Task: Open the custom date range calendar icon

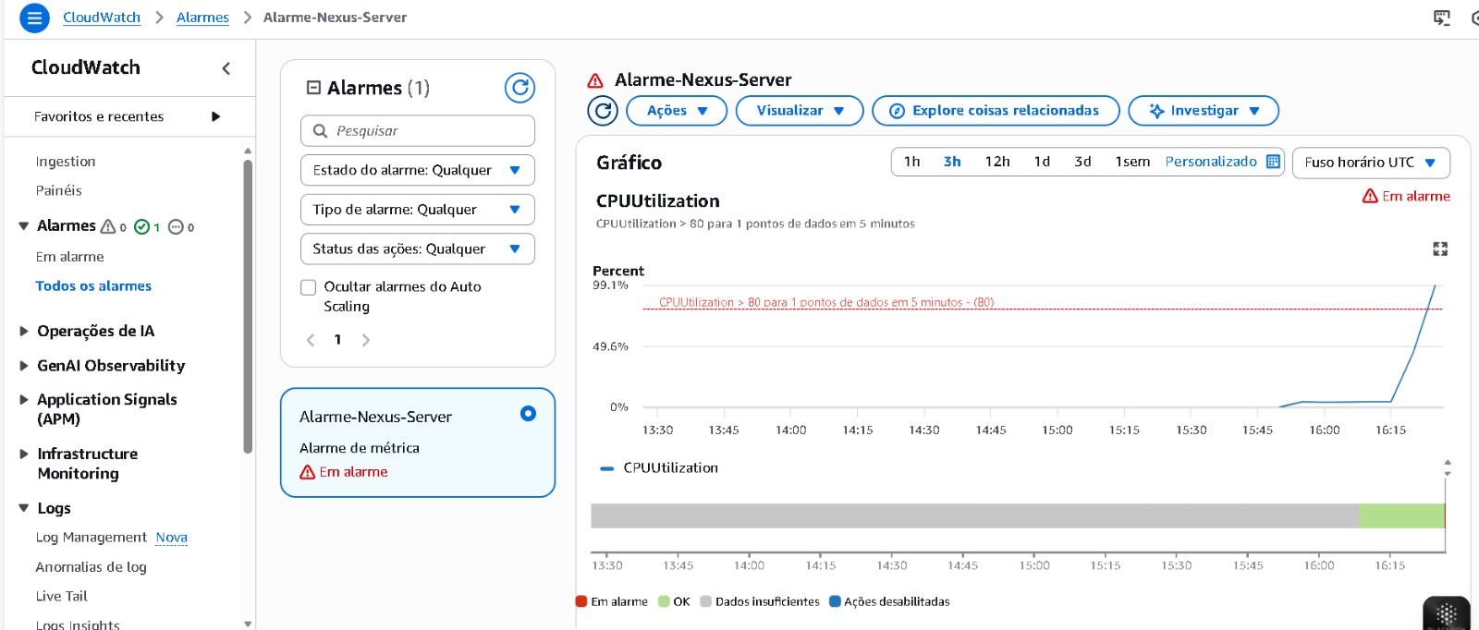Action: pyautogui.click(x=1273, y=162)
